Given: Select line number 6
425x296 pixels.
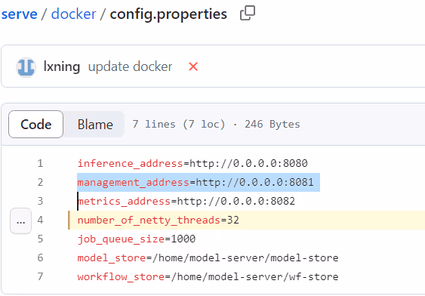Looking at the screenshot, I should [40, 257].
